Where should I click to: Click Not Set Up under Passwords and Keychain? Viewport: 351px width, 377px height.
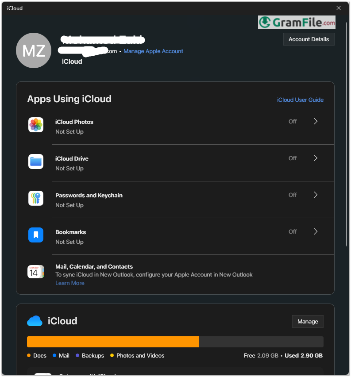[69, 205]
